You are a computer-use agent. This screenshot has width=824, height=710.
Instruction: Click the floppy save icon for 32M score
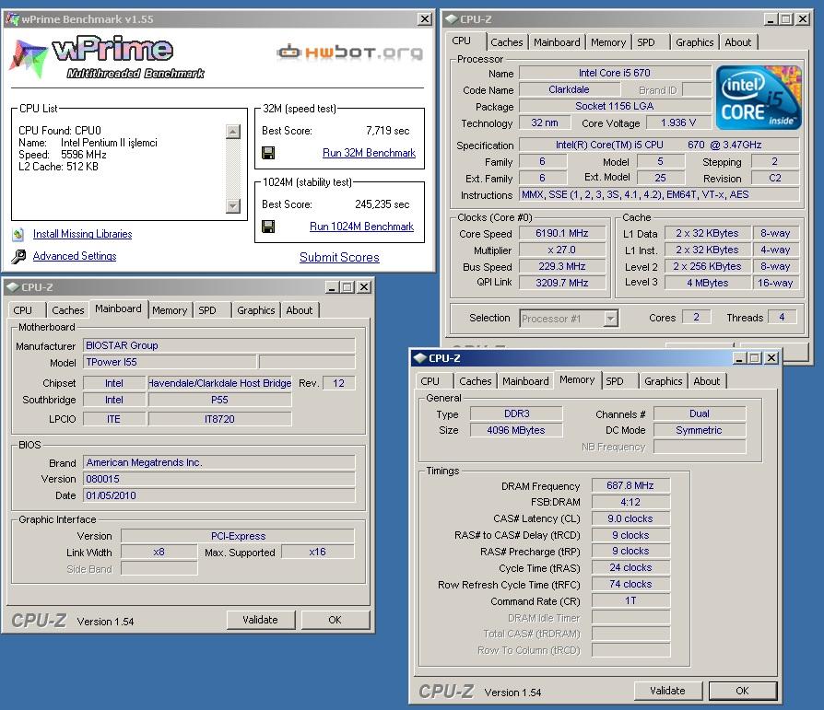(268, 153)
